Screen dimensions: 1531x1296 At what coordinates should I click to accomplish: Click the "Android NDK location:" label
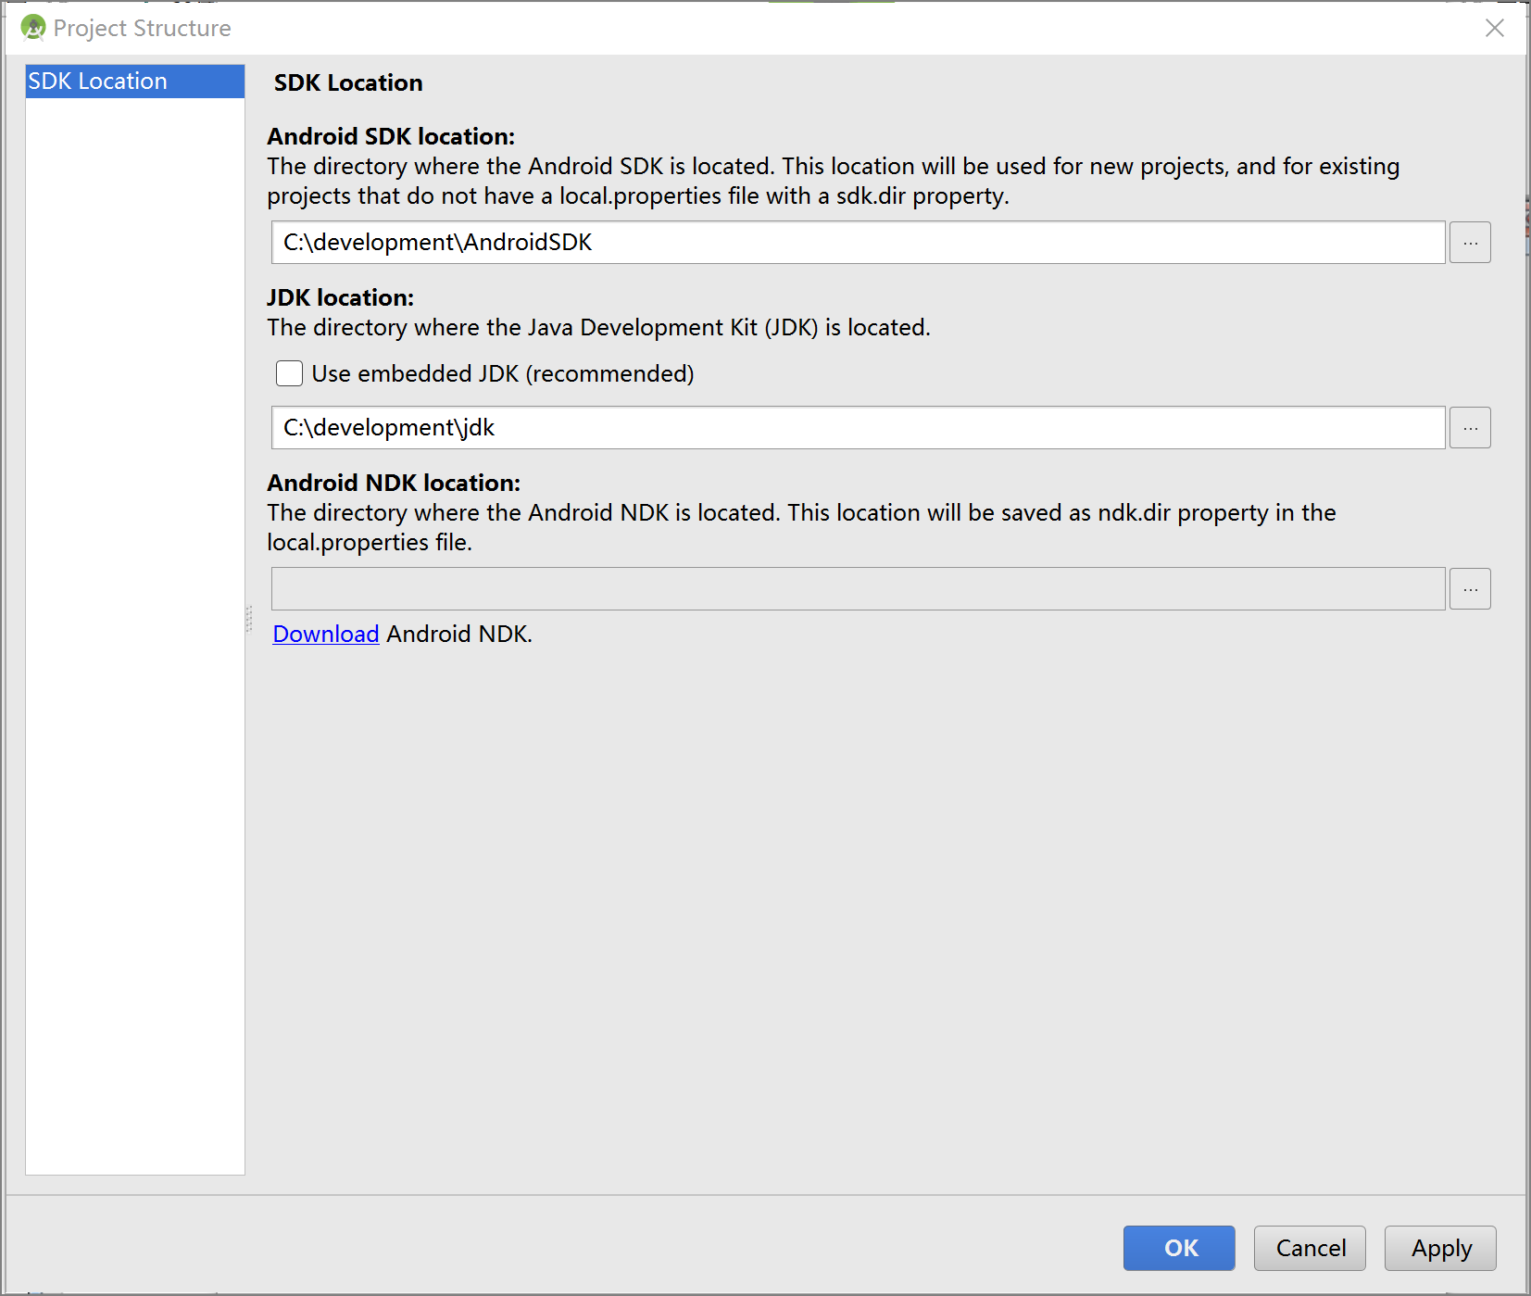(x=394, y=483)
